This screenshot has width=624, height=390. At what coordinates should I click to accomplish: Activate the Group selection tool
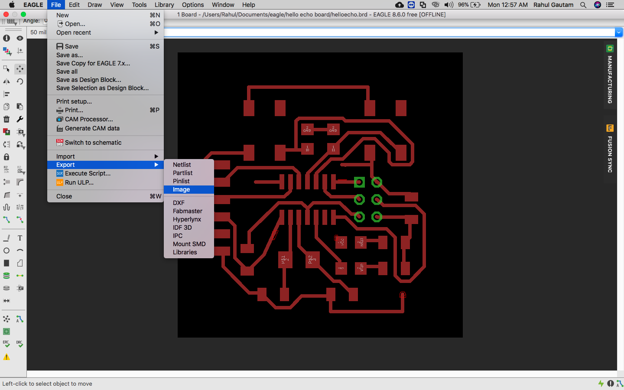click(x=6, y=69)
